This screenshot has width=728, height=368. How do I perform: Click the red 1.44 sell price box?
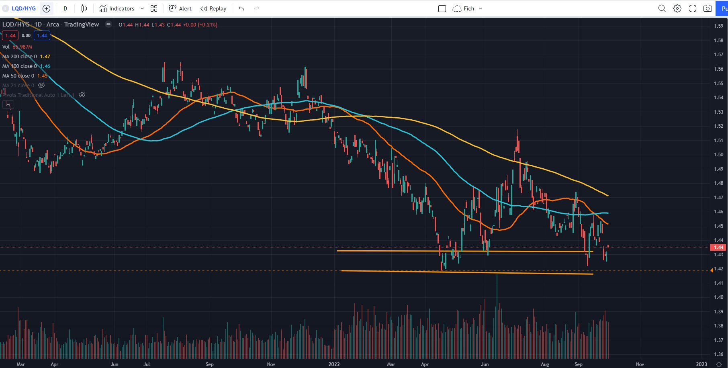pyautogui.click(x=10, y=35)
